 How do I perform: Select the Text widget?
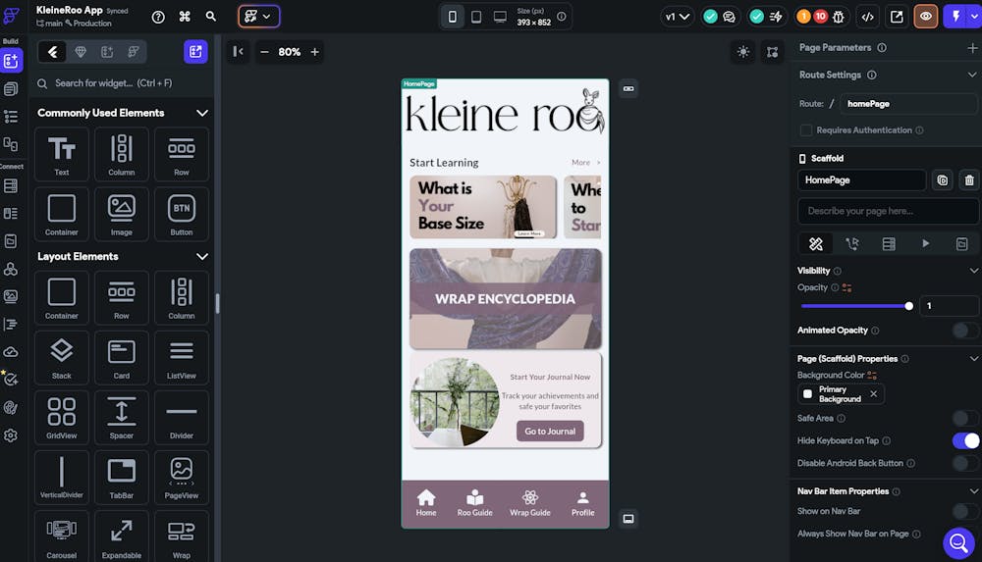pyautogui.click(x=61, y=154)
